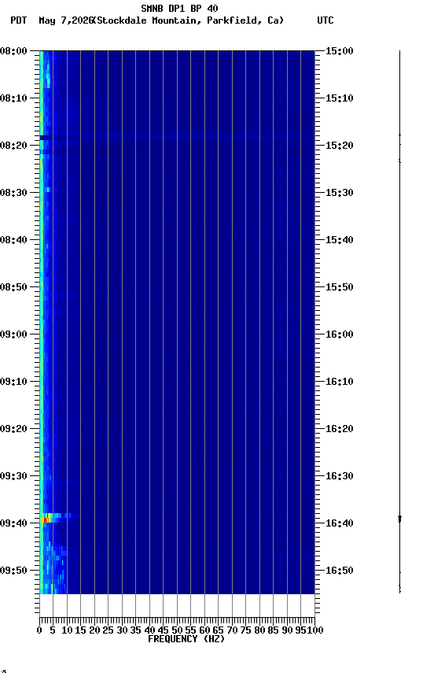The height and width of the screenshot is (680, 434).
Task: Click the 15:30 UTC time label
Action: [340, 193]
